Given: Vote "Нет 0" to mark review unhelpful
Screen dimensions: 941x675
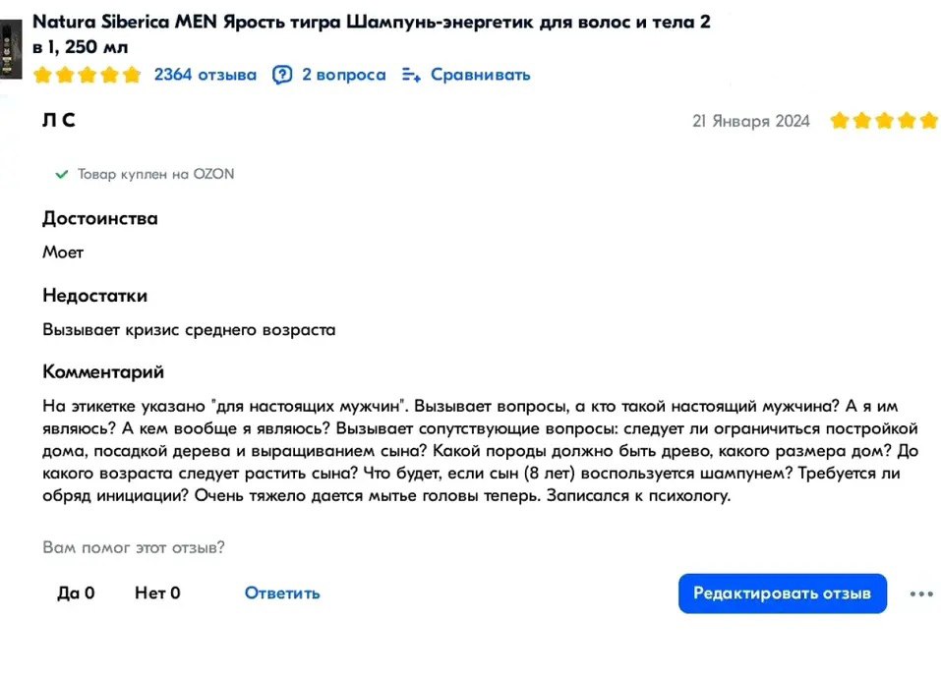Looking at the screenshot, I should coord(157,592).
